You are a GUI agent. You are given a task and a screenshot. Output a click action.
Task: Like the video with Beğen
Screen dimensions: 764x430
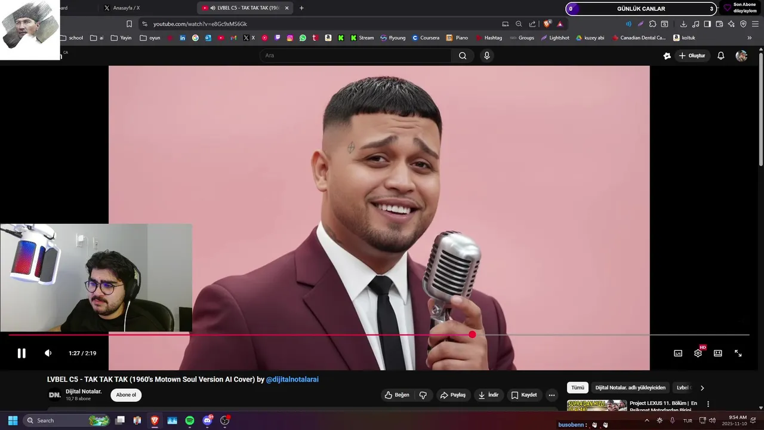tap(398, 395)
